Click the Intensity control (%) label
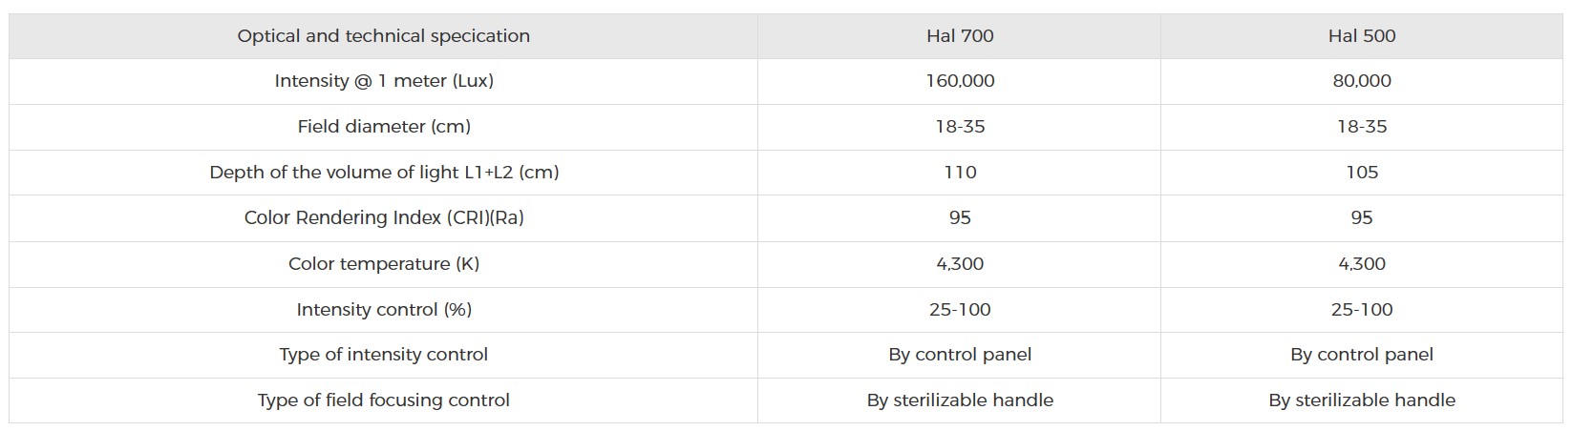The image size is (1572, 431). click(x=384, y=309)
